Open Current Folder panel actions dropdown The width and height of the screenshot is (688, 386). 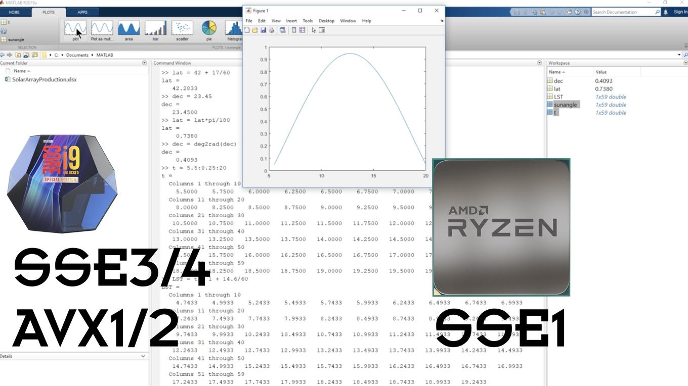[x=144, y=63]
